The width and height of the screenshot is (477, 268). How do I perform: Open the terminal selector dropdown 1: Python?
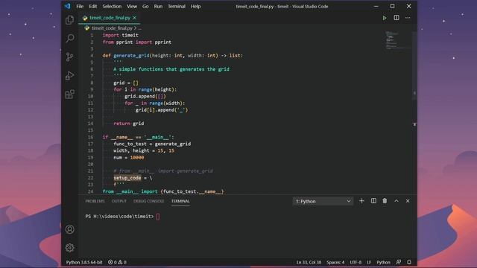click(x=323, y=201)
